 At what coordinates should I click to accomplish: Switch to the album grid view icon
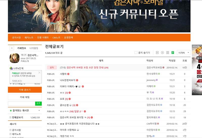[x=168, y=53]
